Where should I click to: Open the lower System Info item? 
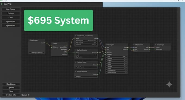pos(11,95)
